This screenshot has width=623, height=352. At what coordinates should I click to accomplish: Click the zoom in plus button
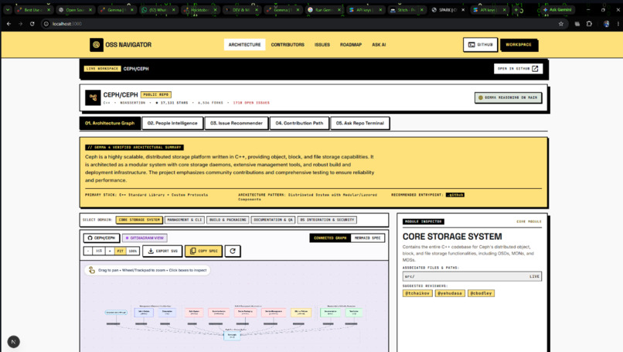[110, 251]
